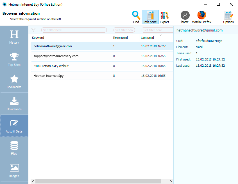This screenshot has width=238, height=184.
Task: Click the info panel email heading
Action: coord(200,30)
